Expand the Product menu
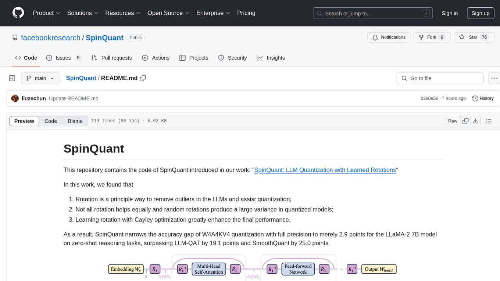This screenshot has height=281, width=500. point(47,13)
